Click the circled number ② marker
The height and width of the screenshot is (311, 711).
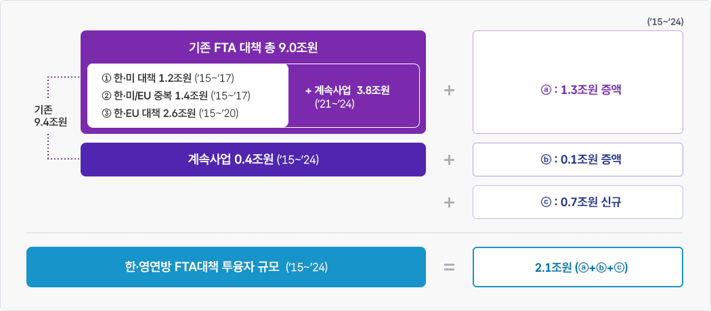[x=106, y=95]
